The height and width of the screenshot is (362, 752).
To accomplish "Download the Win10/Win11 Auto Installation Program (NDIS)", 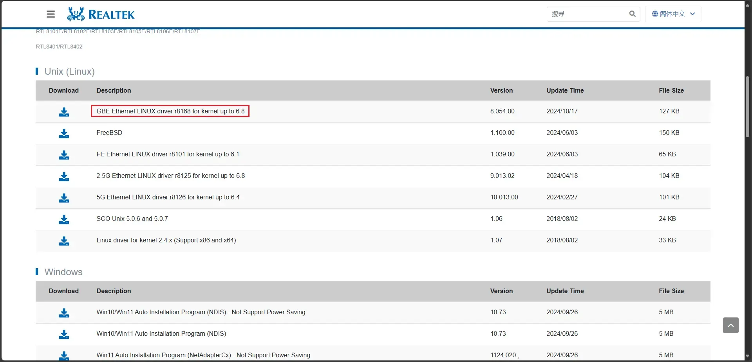I will (x=64, y=334).
